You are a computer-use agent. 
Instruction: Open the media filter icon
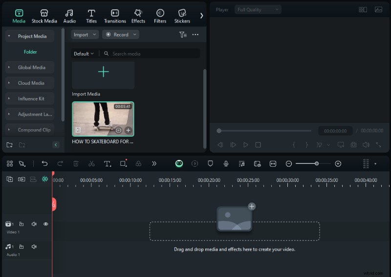click(x=183, y=35)
